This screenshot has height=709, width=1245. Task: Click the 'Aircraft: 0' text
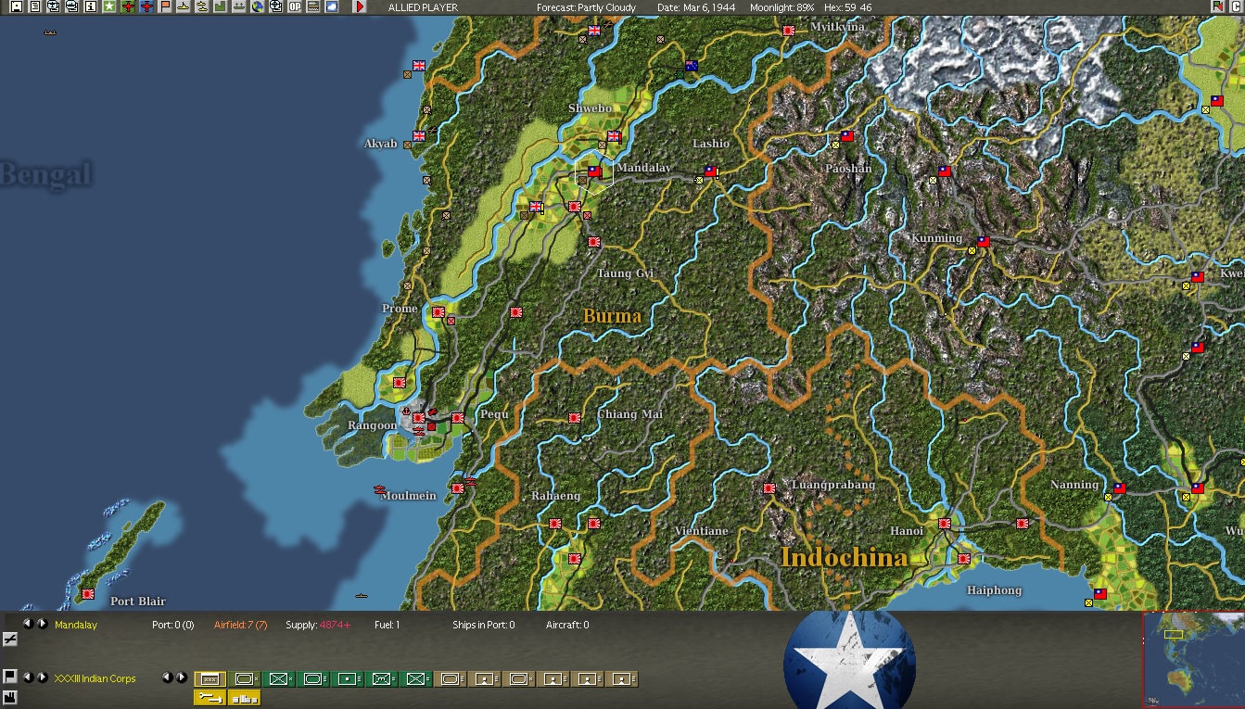tap(567, 625)
